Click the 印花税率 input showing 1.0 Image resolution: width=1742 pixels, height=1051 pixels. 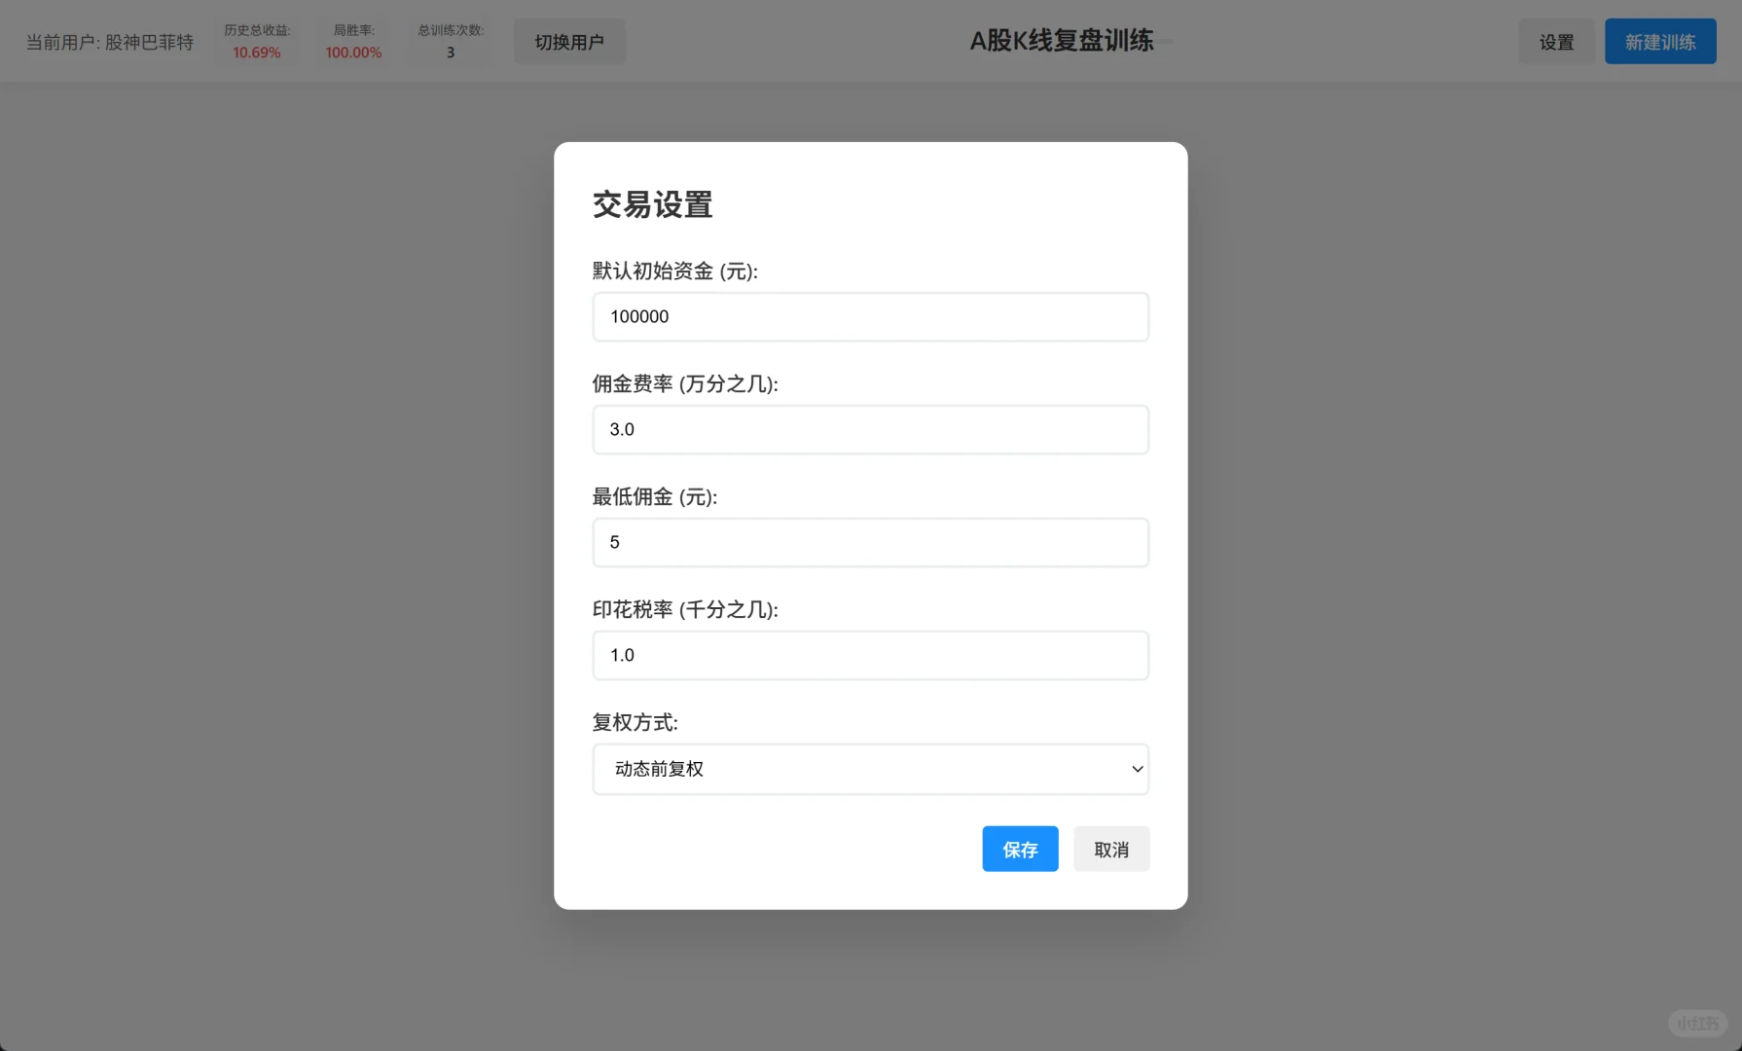(870, 655)
